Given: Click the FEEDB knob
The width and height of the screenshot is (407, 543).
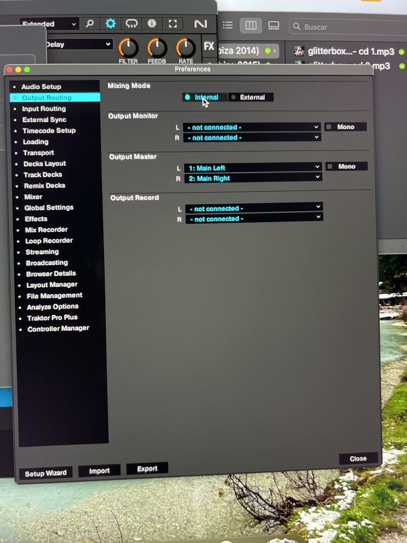Looking at the screenshot, I should click(x=157, y=48).
